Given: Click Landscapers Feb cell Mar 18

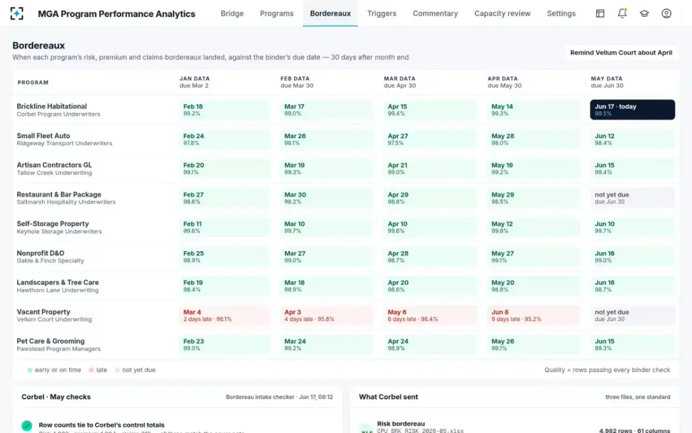Looking at the screenshot, I should click(326, 286).
